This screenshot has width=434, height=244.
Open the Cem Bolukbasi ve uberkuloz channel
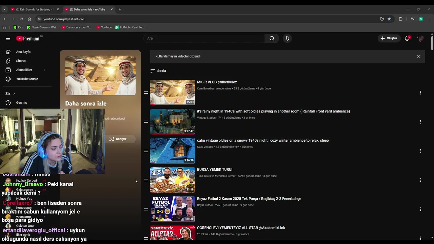click(x=214, y=88)
